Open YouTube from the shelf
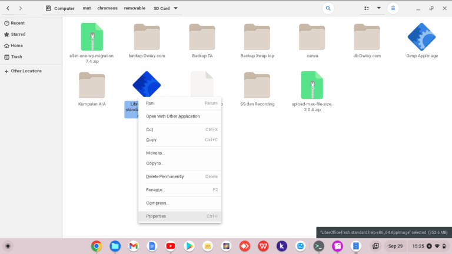Viewport: 452px width, 254px height. [171, 246]
